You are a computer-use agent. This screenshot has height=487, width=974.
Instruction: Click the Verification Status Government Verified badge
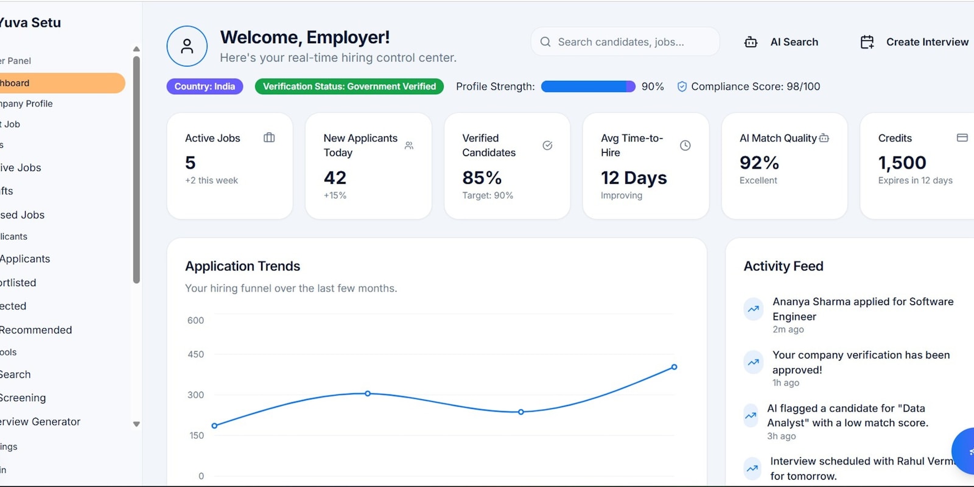[349, 86]
